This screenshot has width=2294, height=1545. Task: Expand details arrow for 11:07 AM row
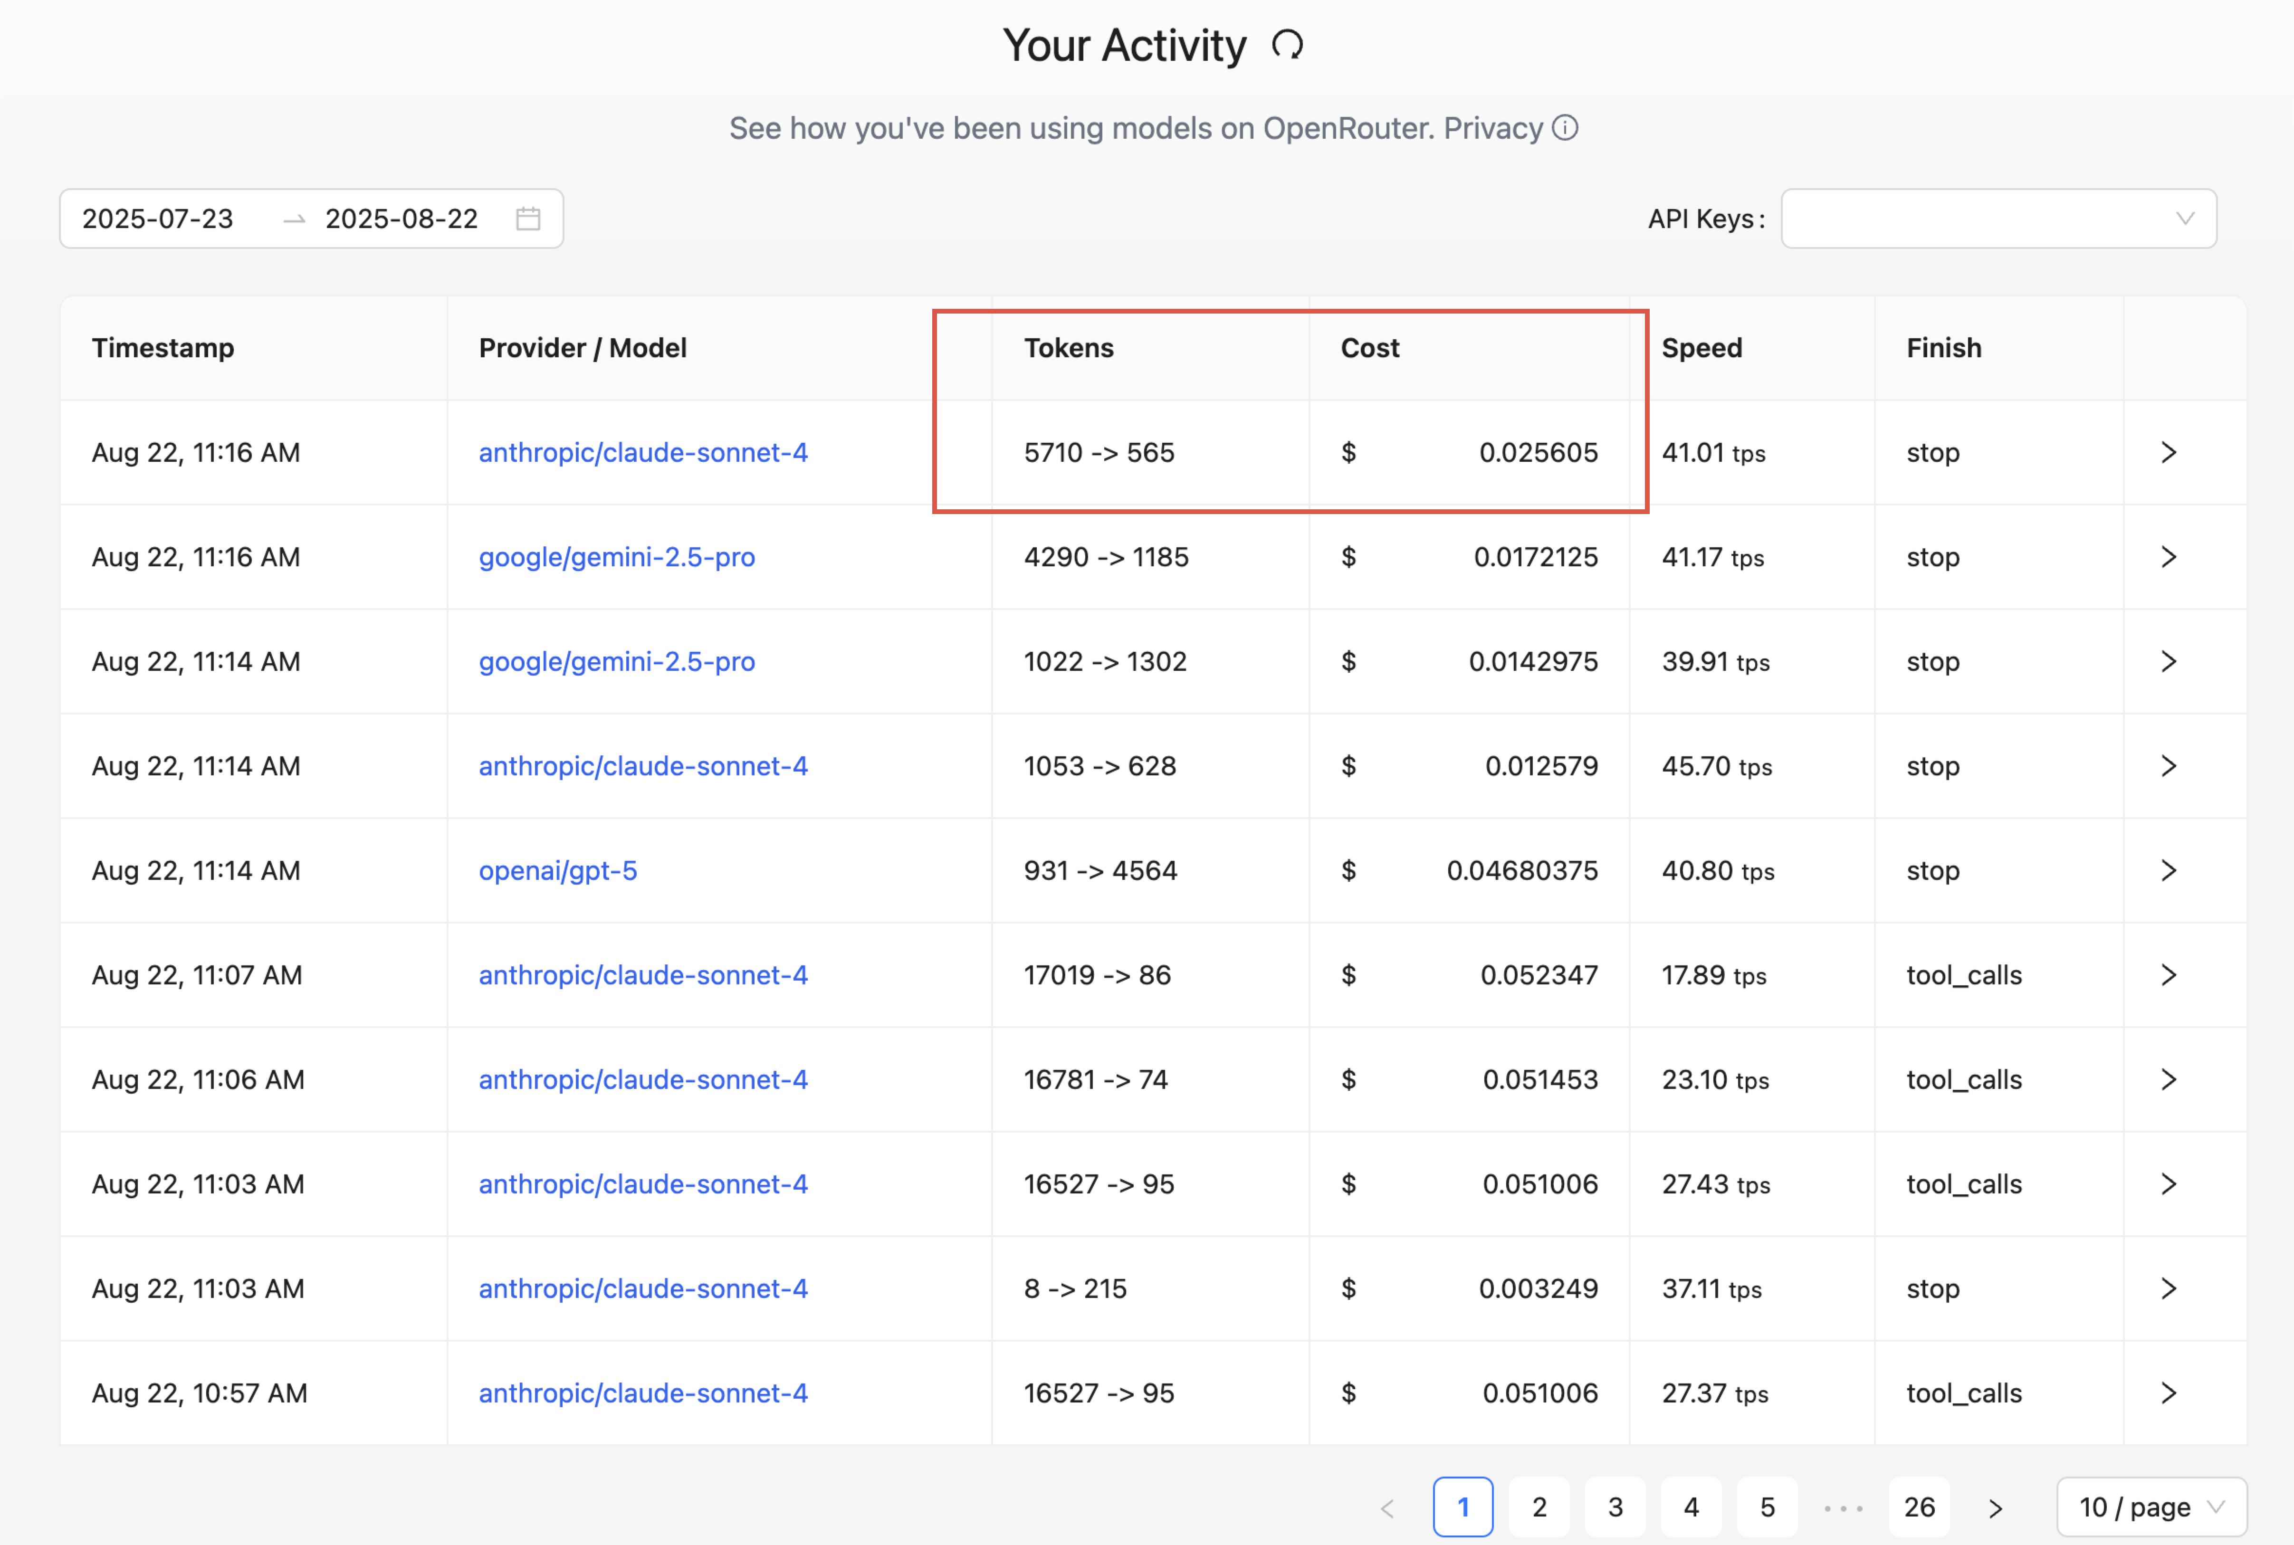[2168, 975]
